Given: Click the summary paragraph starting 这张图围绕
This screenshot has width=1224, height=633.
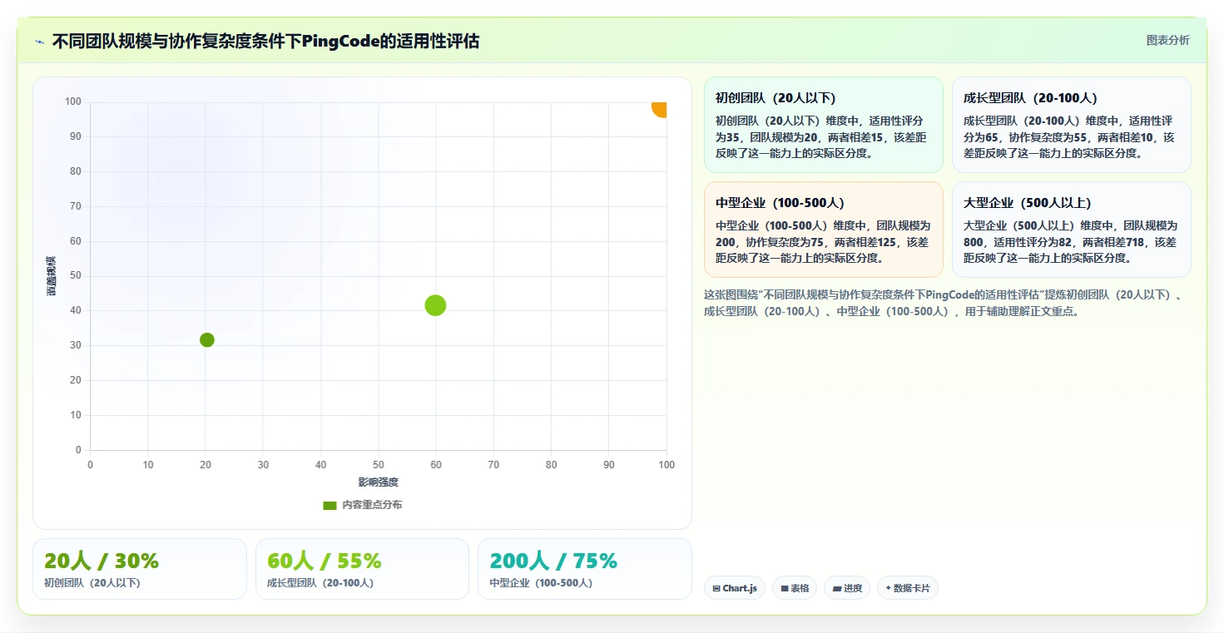Looking at the screenshot, I should click(943, 303).
